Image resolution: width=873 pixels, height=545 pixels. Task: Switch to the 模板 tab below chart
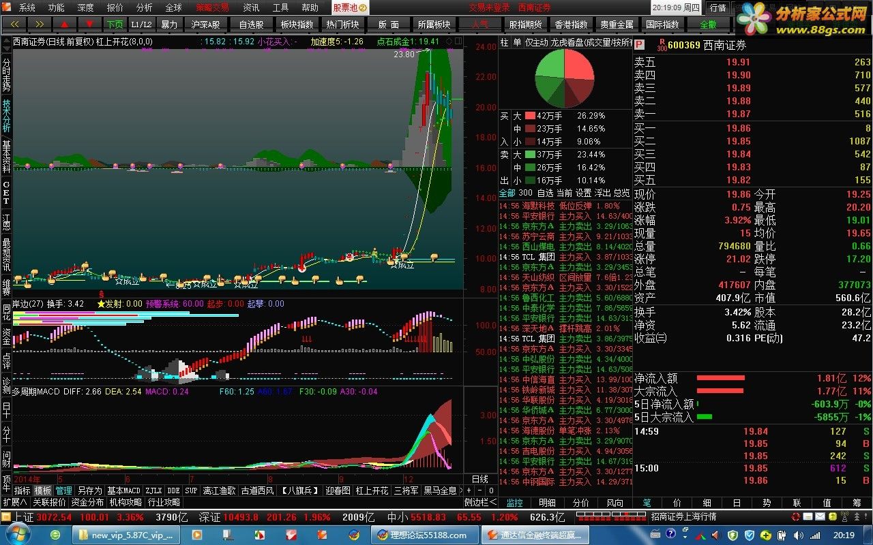point(43,490)
